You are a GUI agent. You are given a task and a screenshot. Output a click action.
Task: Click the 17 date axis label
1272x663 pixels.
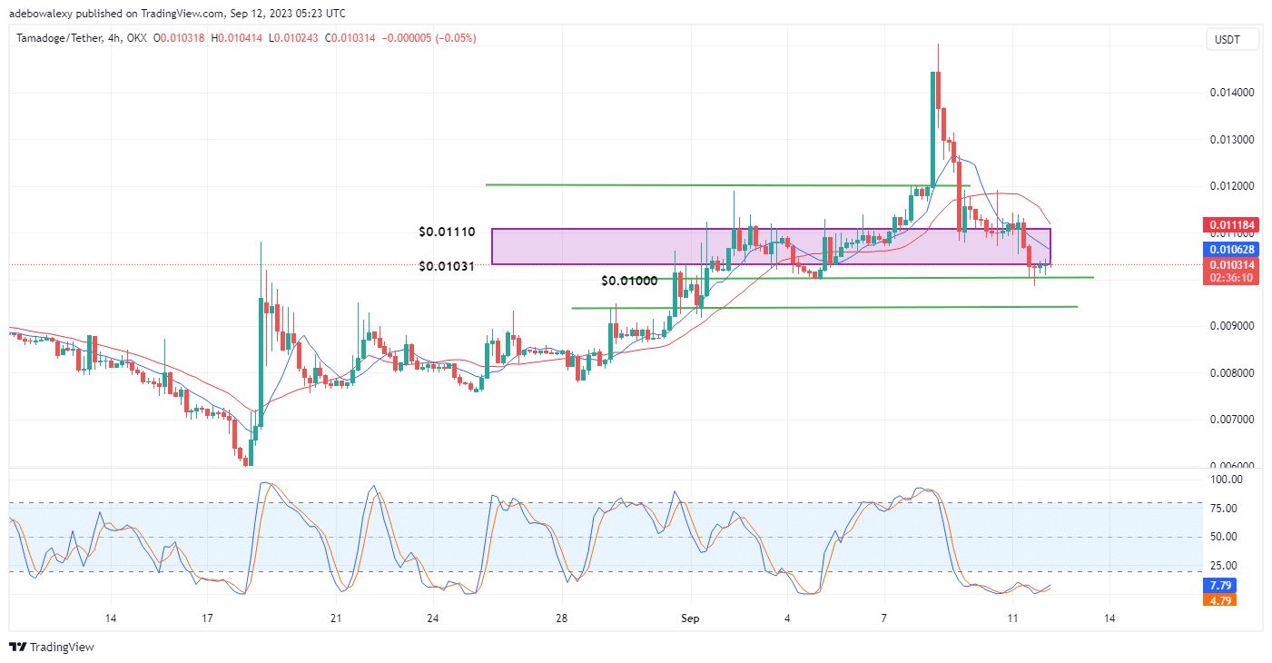207,618
